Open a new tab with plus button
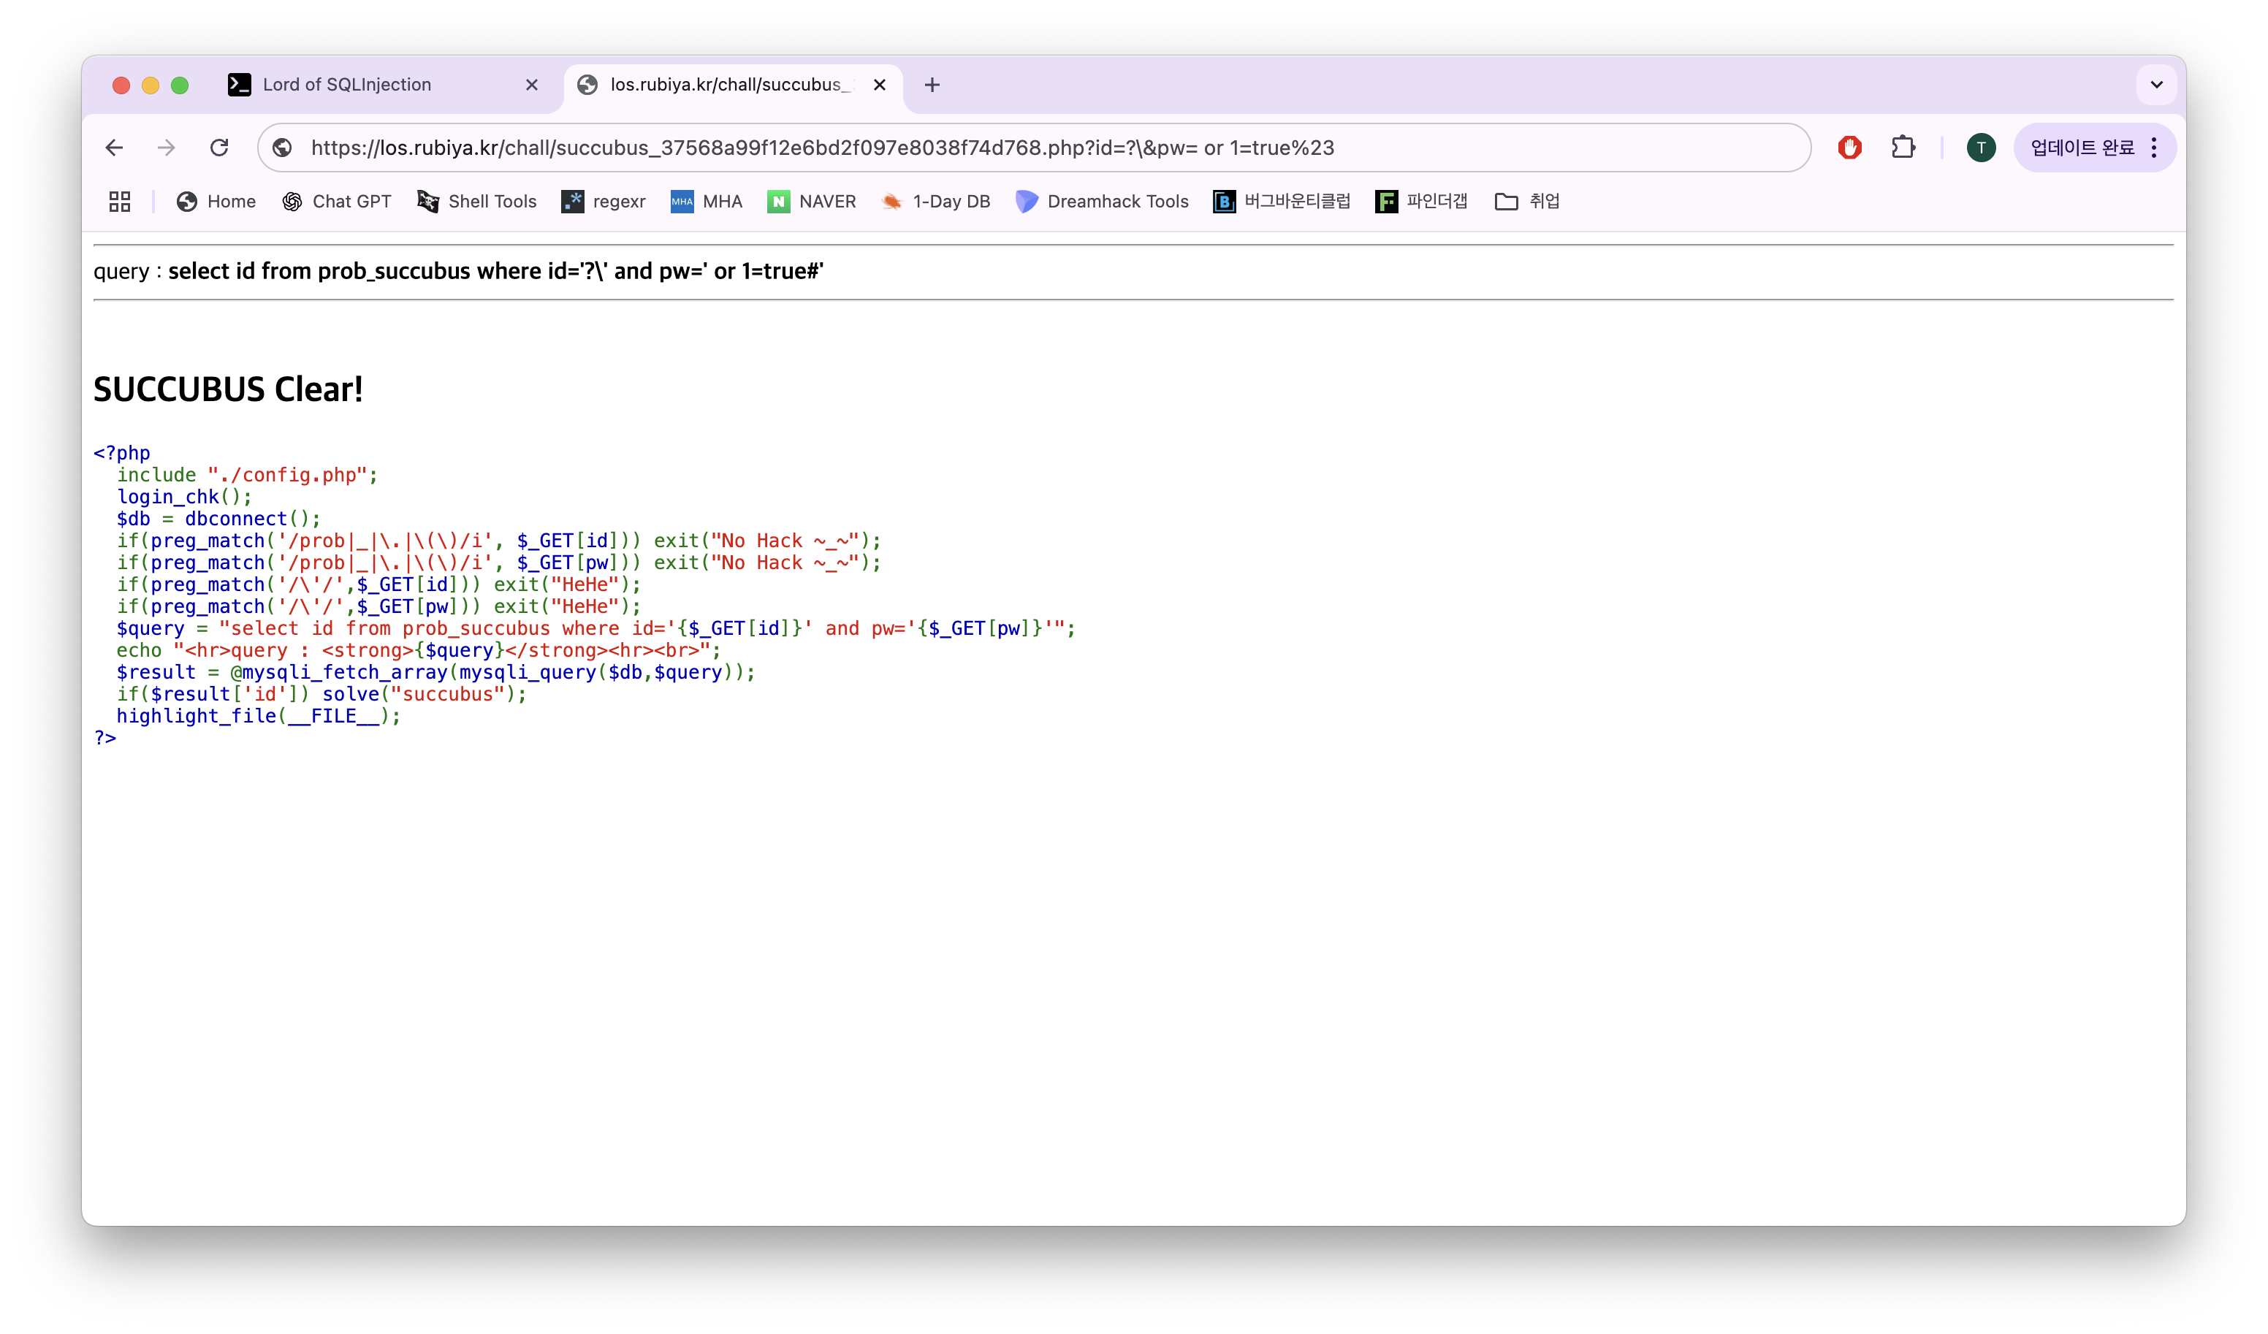This screenshot has width=2268, height=1334. coord(932,85)
